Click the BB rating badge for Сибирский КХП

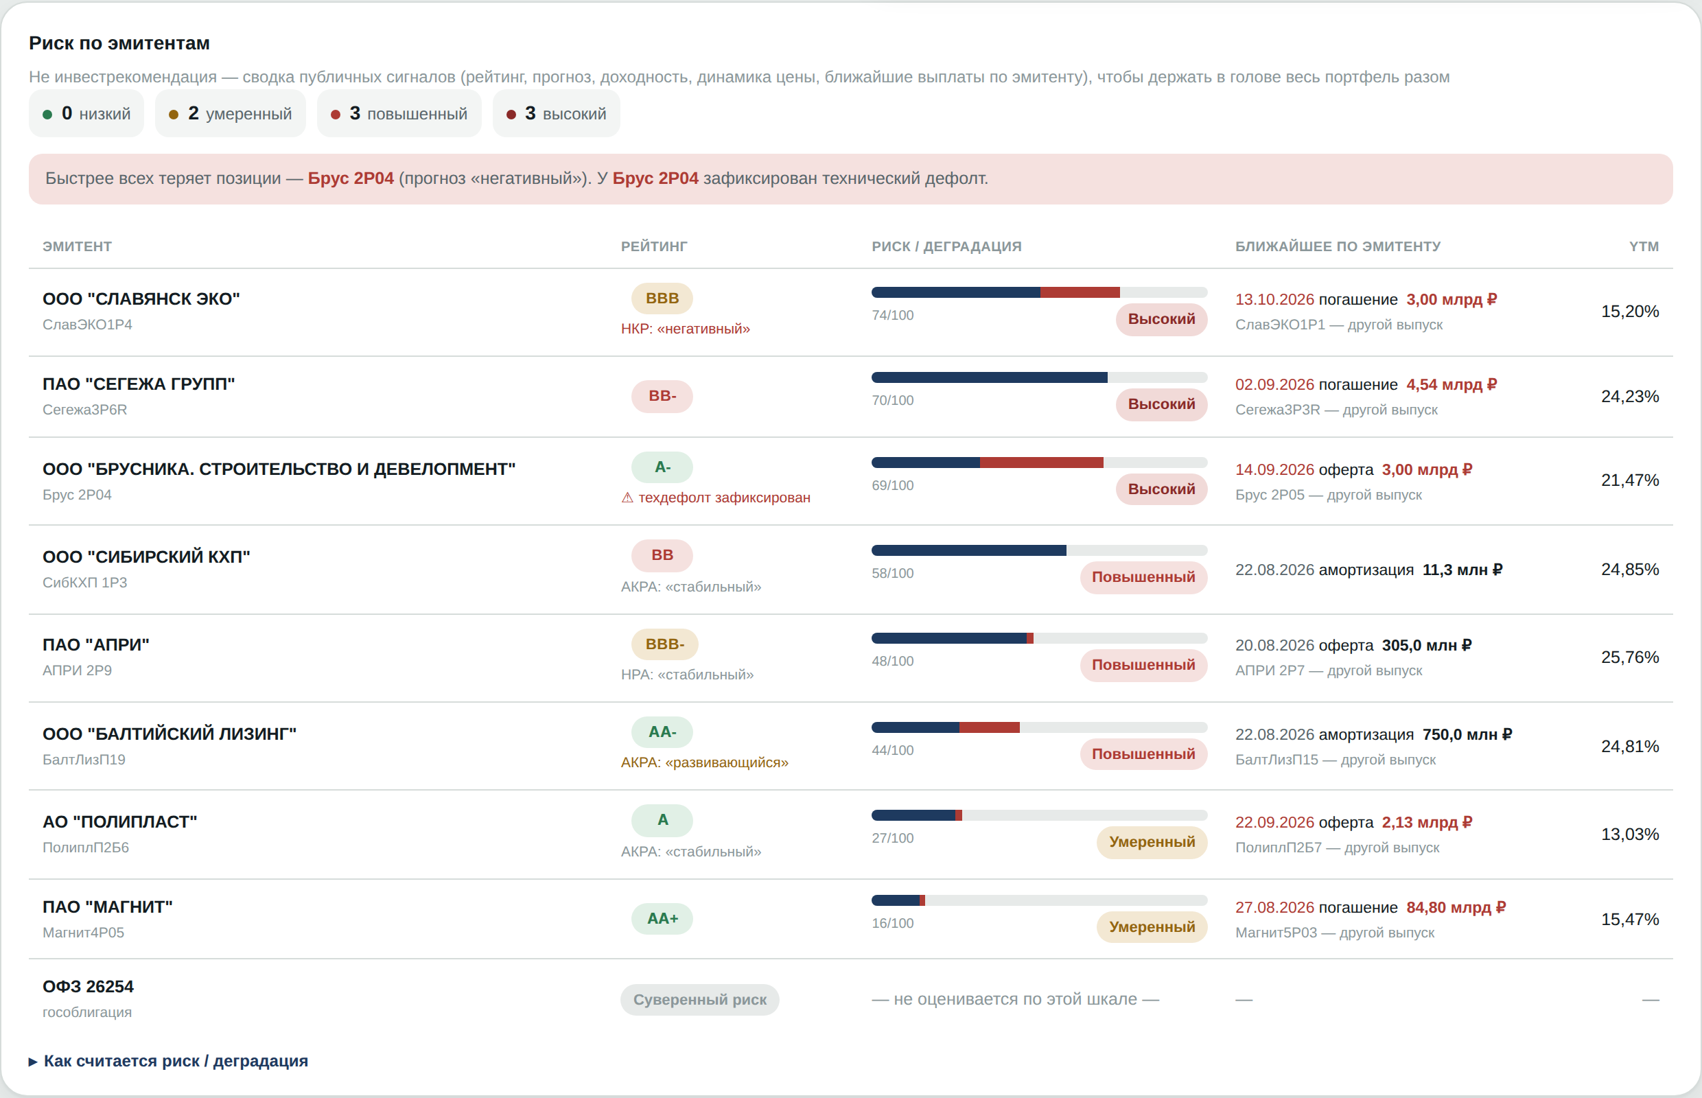point(662,554)
